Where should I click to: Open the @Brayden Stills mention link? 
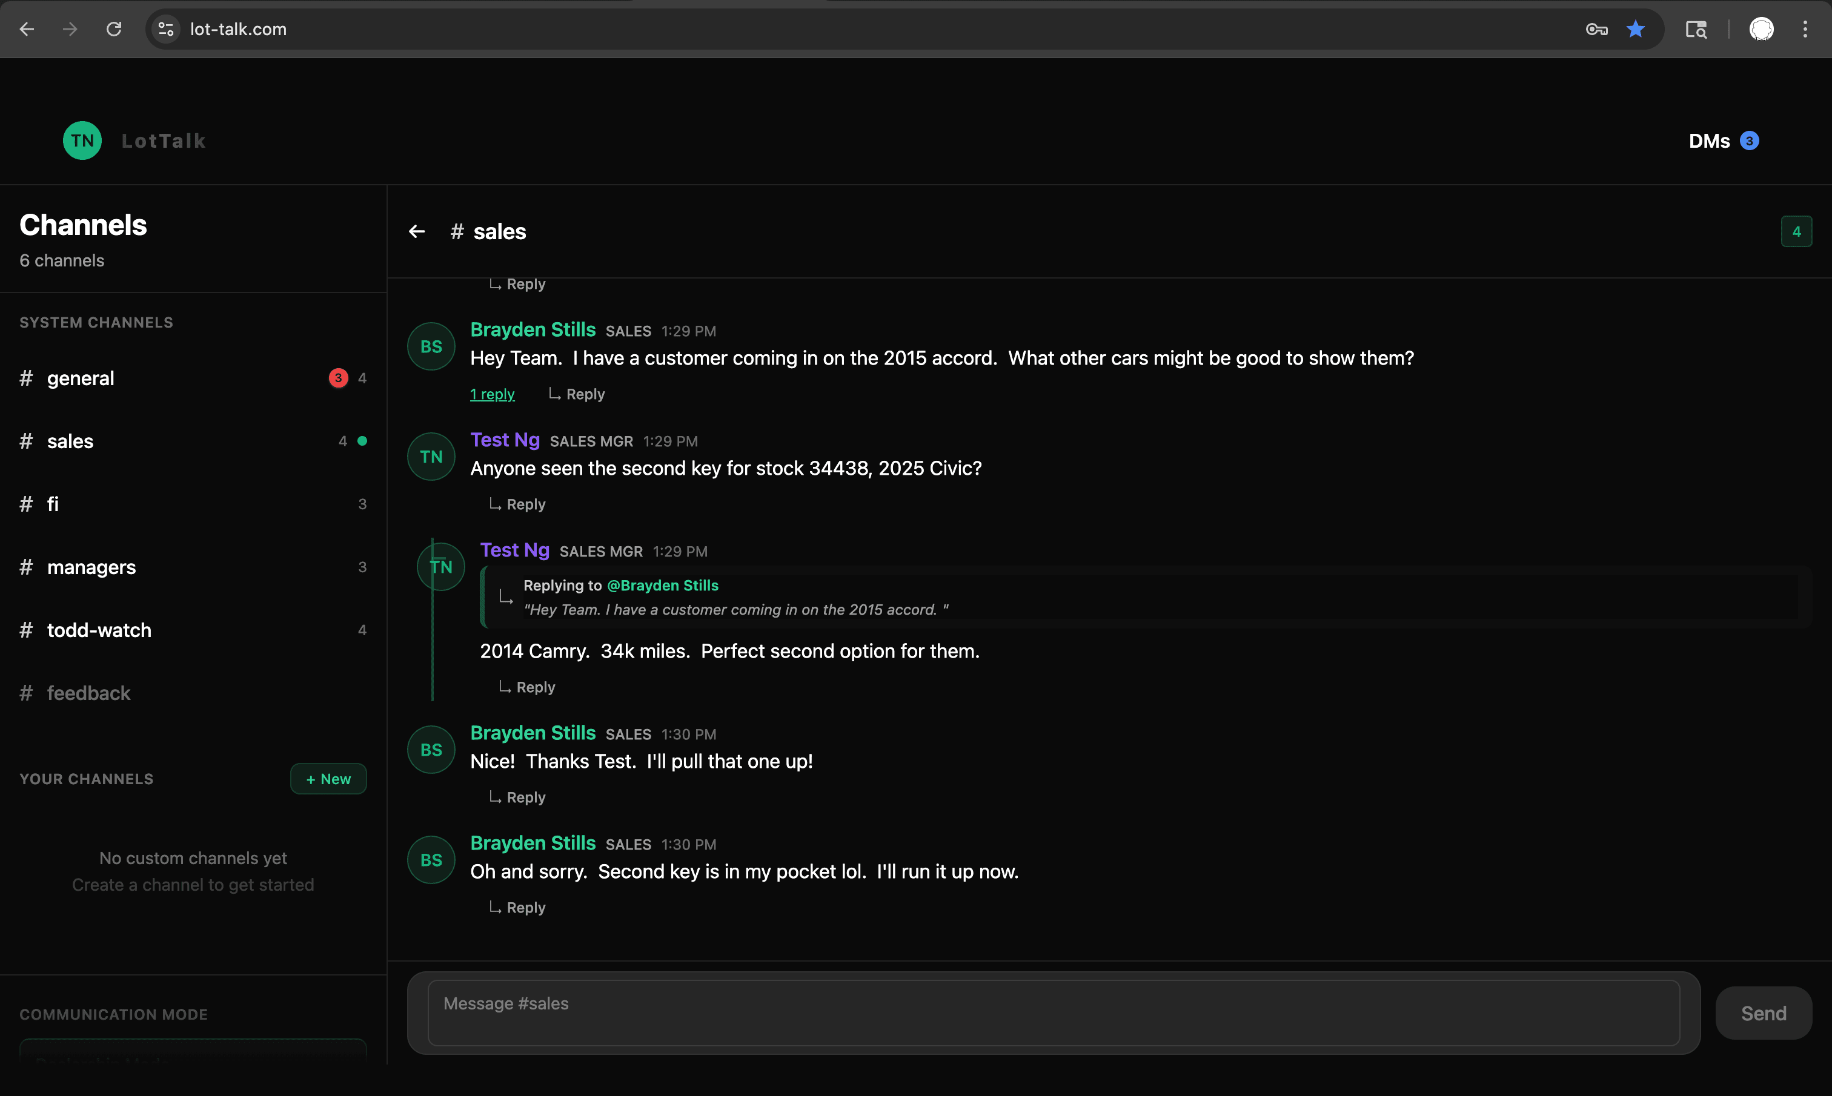[x=662, y=585]
